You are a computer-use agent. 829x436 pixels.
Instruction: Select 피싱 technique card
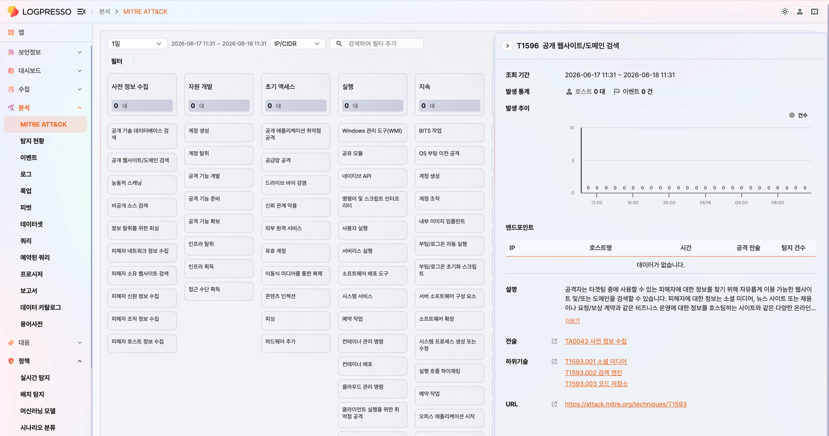click(x=296, y=320)
